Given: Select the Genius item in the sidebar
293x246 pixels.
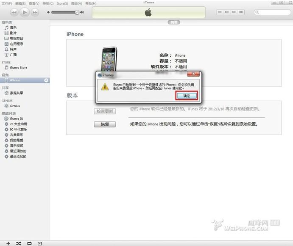Looking at the screenshot, I should pos(15,106).
